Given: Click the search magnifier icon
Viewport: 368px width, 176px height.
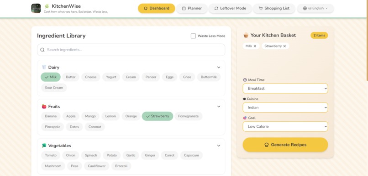Looking at the screenshot, I should tap(42, 50).
